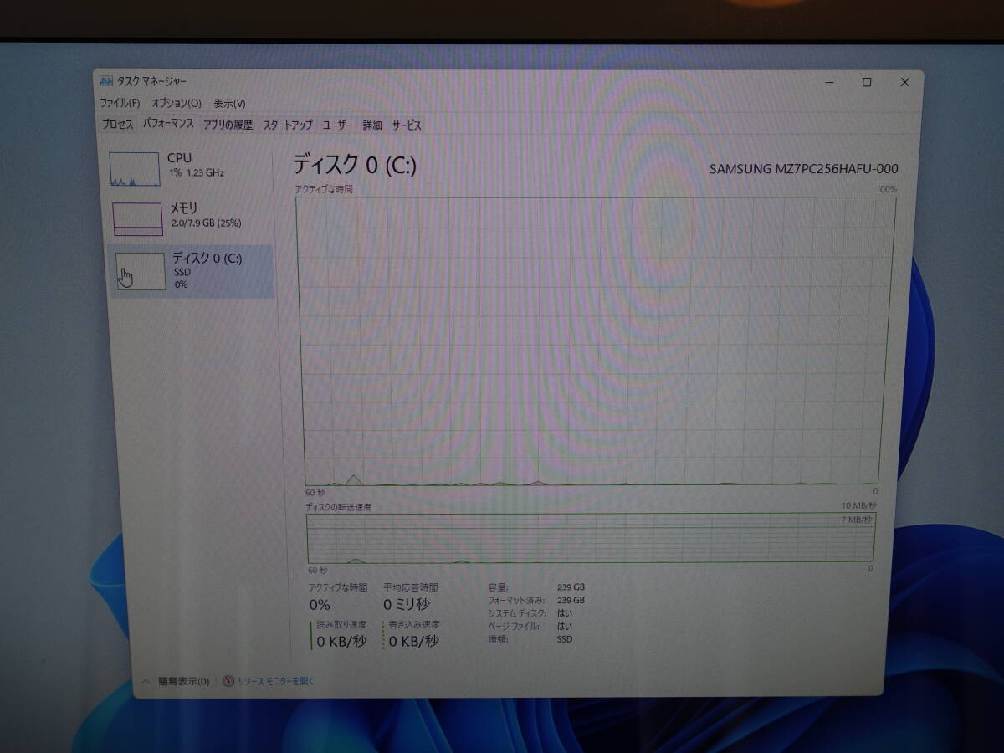Click the ディスク 0 (C:) heading
Image resolution: width=1004 pixels, height=753 pixels.
[354, 165]
